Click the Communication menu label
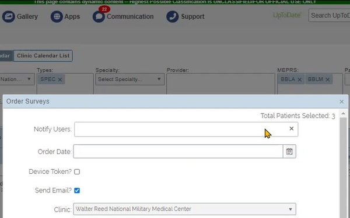This screenshot has width=350, height=218. [130, 16]
